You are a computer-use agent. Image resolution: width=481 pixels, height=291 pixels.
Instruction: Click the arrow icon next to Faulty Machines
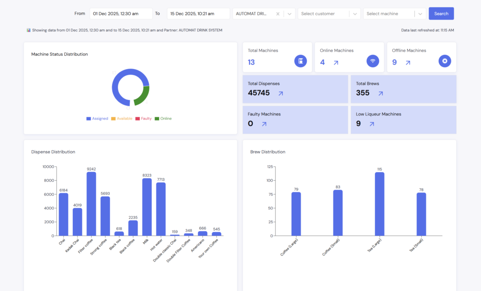tap(264, 124)
